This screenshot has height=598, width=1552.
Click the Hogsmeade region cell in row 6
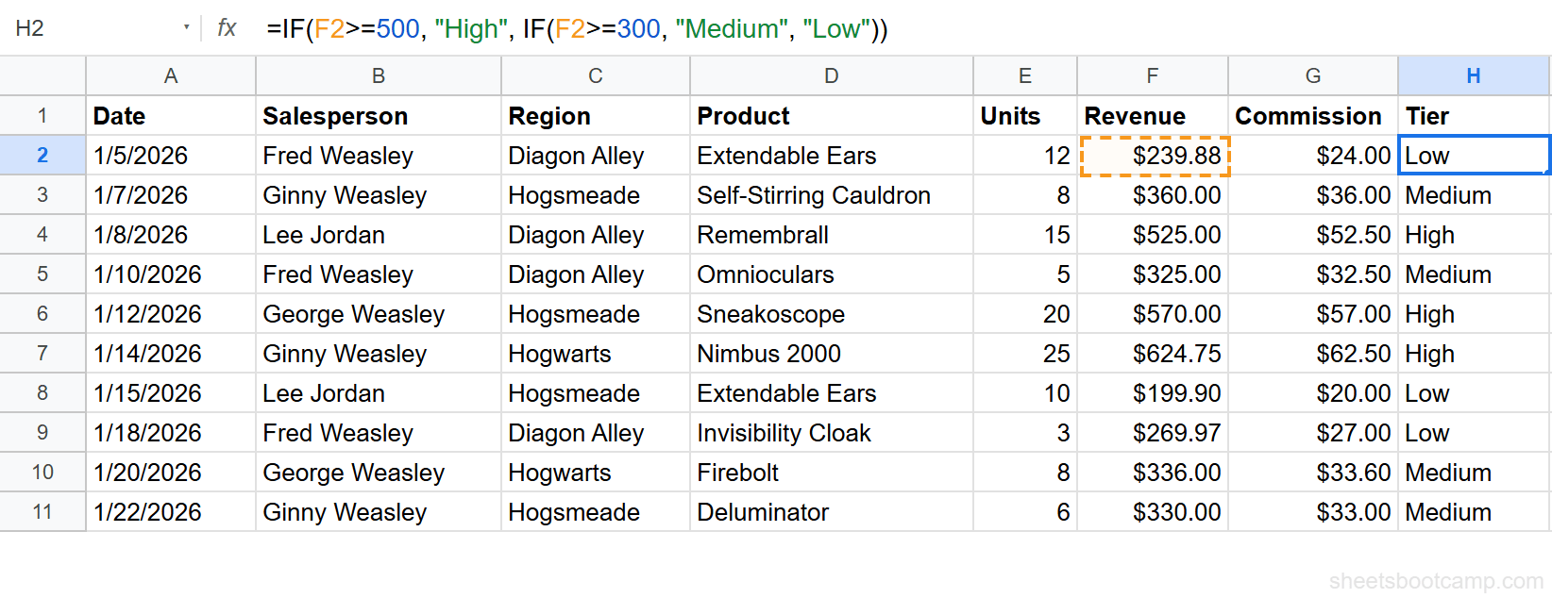pos(595,314)
